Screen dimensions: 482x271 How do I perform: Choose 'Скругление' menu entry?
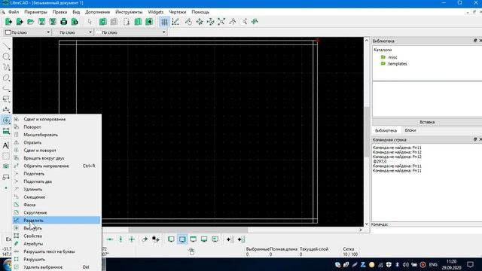coord(56,212)
